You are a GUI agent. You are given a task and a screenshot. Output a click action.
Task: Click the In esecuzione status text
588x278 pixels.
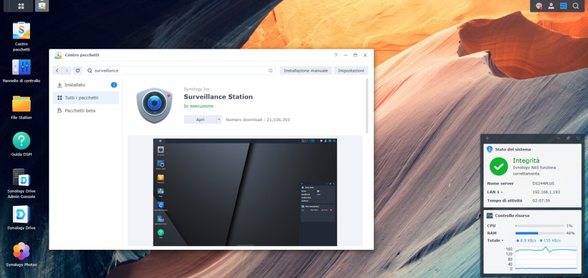pyautogui.click(x=199, y=106)
